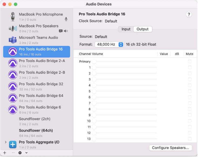Close the Audio Devices window

4,4
